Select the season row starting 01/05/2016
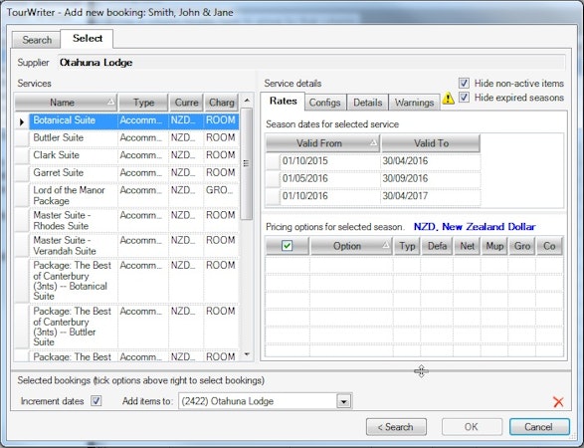Viewport: 584px width, 448px height. (373, 178)
